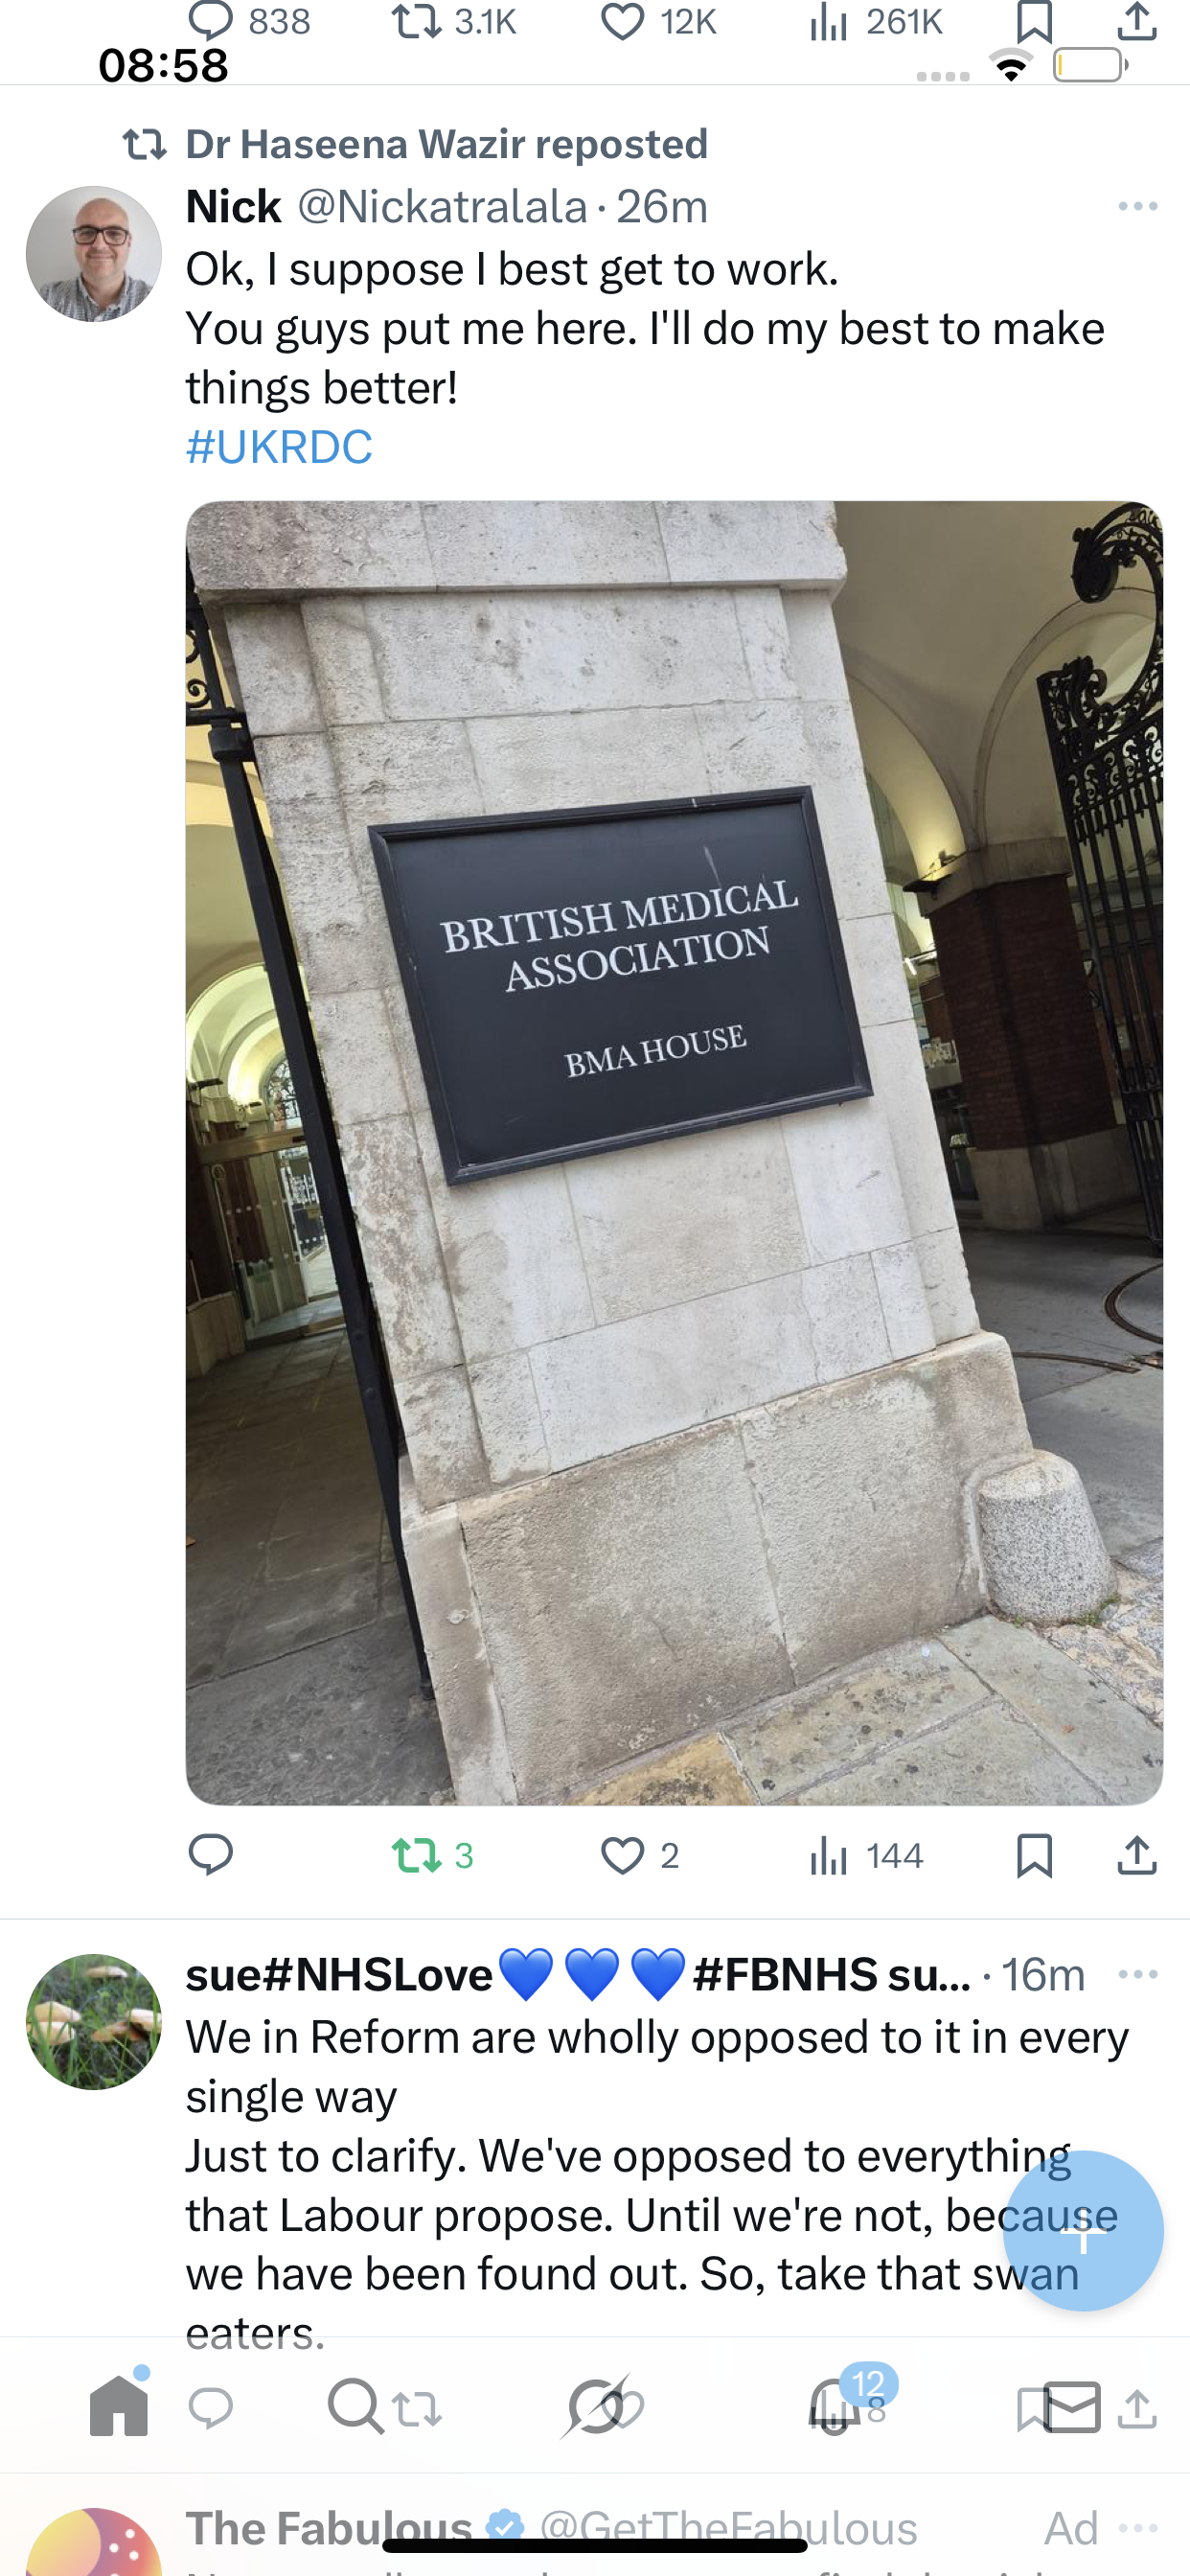Screen dimensions: 1190x2576
Task: Like Nick's tweet with 2 likes
Action: point(640,1856)
